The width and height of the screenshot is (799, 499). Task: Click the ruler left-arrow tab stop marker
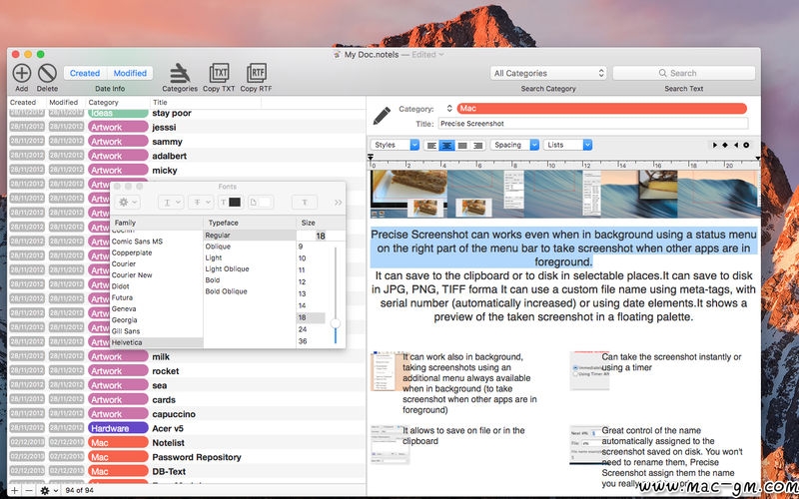pos(736,145)
